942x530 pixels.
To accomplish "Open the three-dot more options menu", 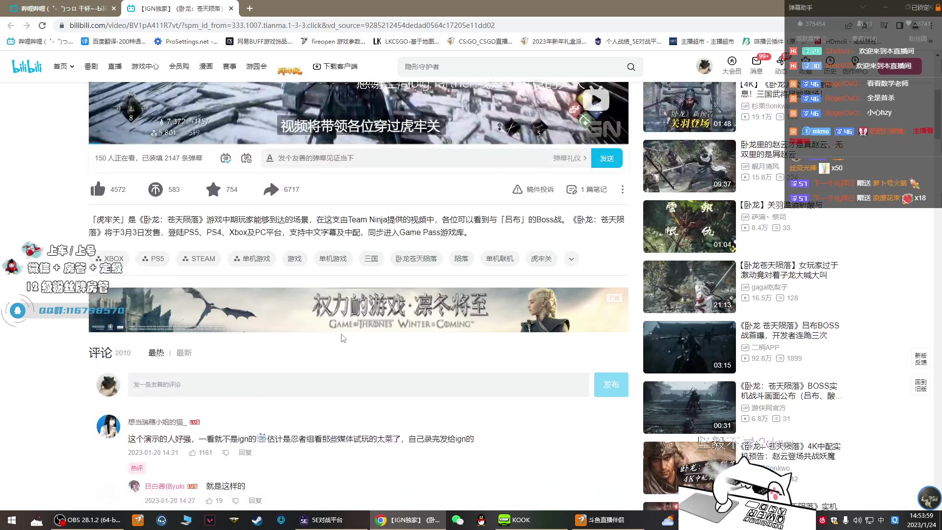I will click(x=623, y=189).
